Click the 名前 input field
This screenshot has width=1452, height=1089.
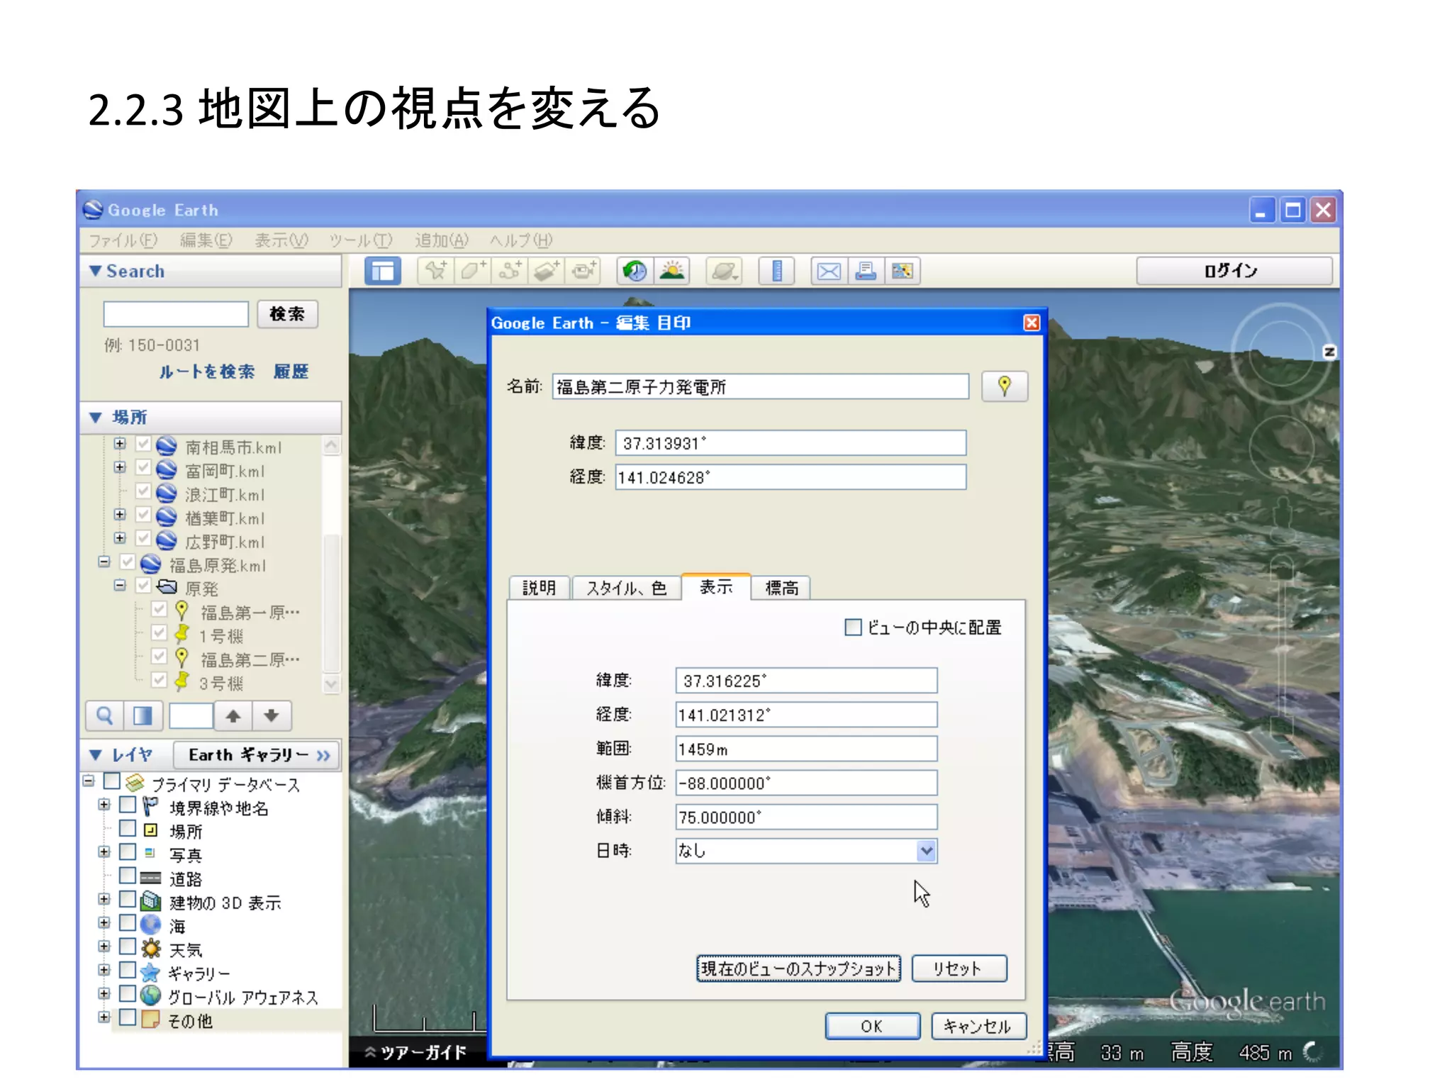click(760, 386)
